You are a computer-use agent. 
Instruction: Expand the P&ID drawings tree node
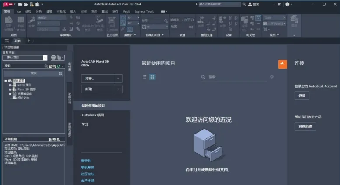coord(10,85)
